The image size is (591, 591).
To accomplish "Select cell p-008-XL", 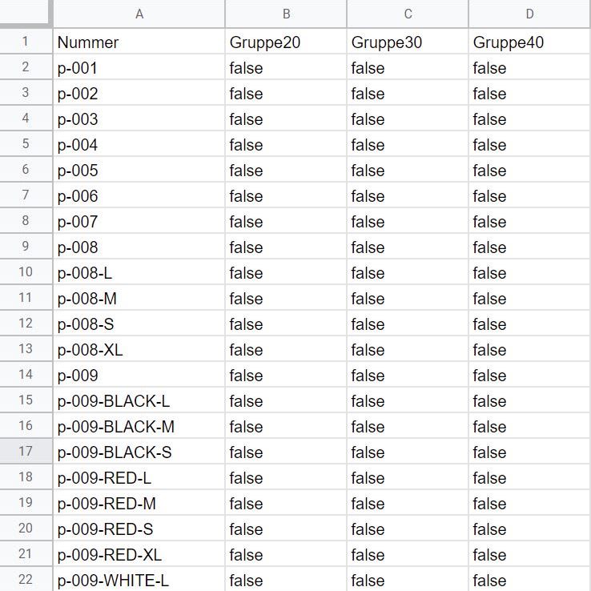I will (x=139, y=349).
